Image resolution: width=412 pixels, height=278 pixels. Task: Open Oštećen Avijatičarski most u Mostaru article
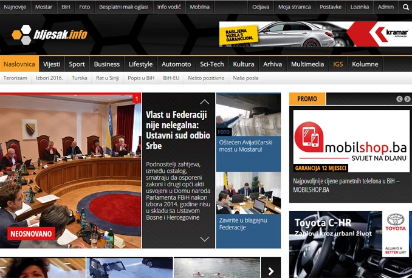pyautogui.click(x=245, y=146)
